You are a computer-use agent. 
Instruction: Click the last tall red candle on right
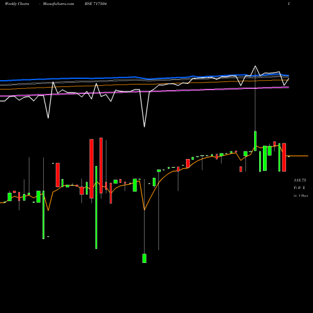click(x=284, y=157)
